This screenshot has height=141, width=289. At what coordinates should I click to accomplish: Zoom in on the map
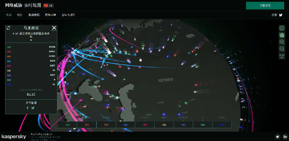pyautogui.click(x=282, y=42)
